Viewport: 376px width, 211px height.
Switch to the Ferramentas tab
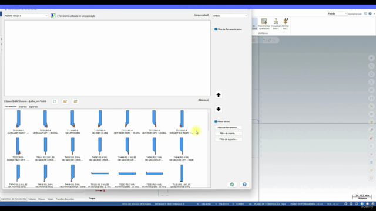11,107
